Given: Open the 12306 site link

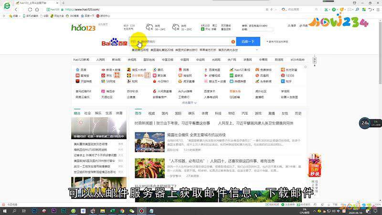Looking at the screenshot, I should coord(288,75).
